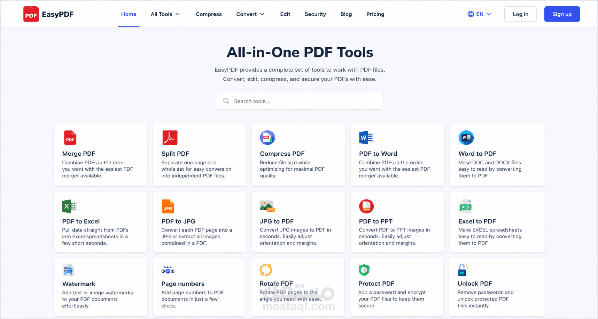Click the Search tools input field
Screen dimensions: 598x319
coord(300,101)
